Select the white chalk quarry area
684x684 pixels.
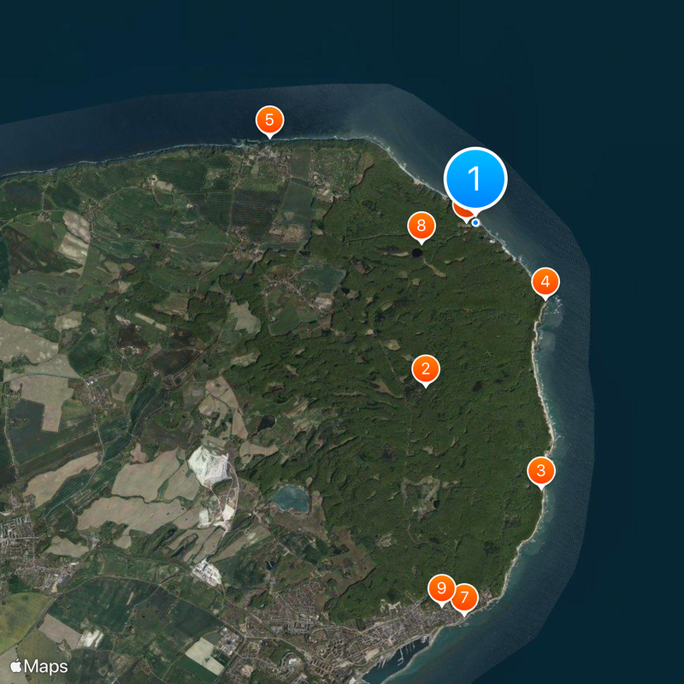[x=209, y=466]
